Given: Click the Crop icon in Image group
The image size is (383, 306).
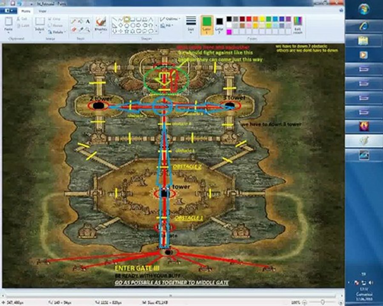Looking at the screenshot, I should pyautogui.click(x=49, y=19).
